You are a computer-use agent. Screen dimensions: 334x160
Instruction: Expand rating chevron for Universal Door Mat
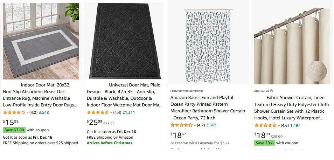point(111,113)
